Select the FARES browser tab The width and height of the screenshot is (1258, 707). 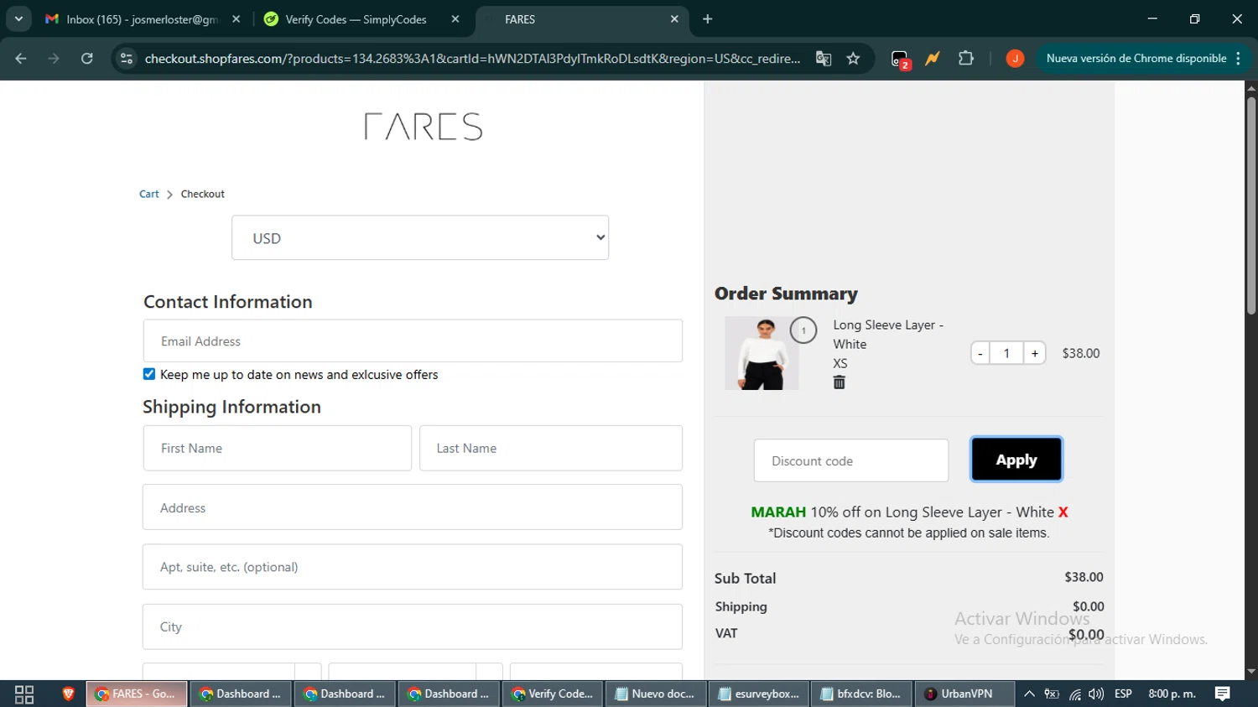(x=582, y=19)
